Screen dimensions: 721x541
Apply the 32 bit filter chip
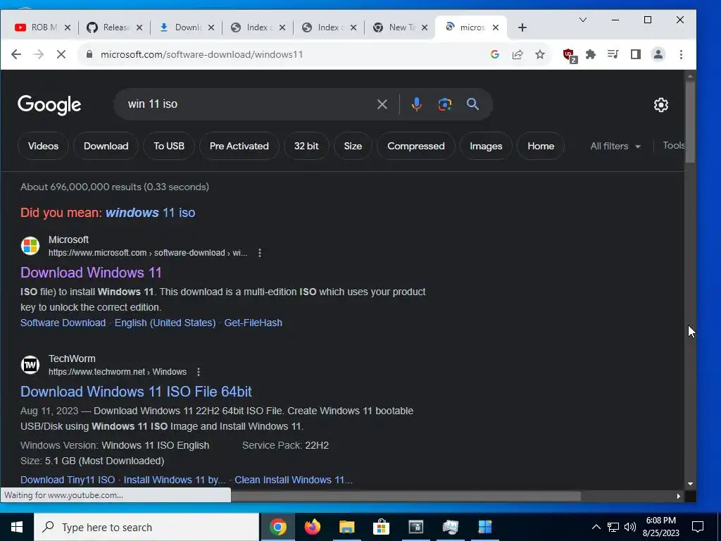(x=306, y=146)
